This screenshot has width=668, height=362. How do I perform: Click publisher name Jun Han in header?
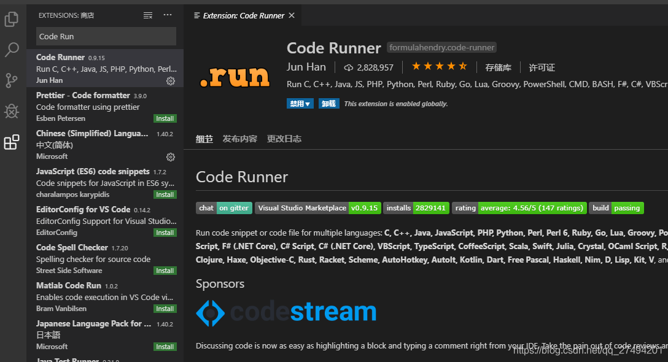306,67
